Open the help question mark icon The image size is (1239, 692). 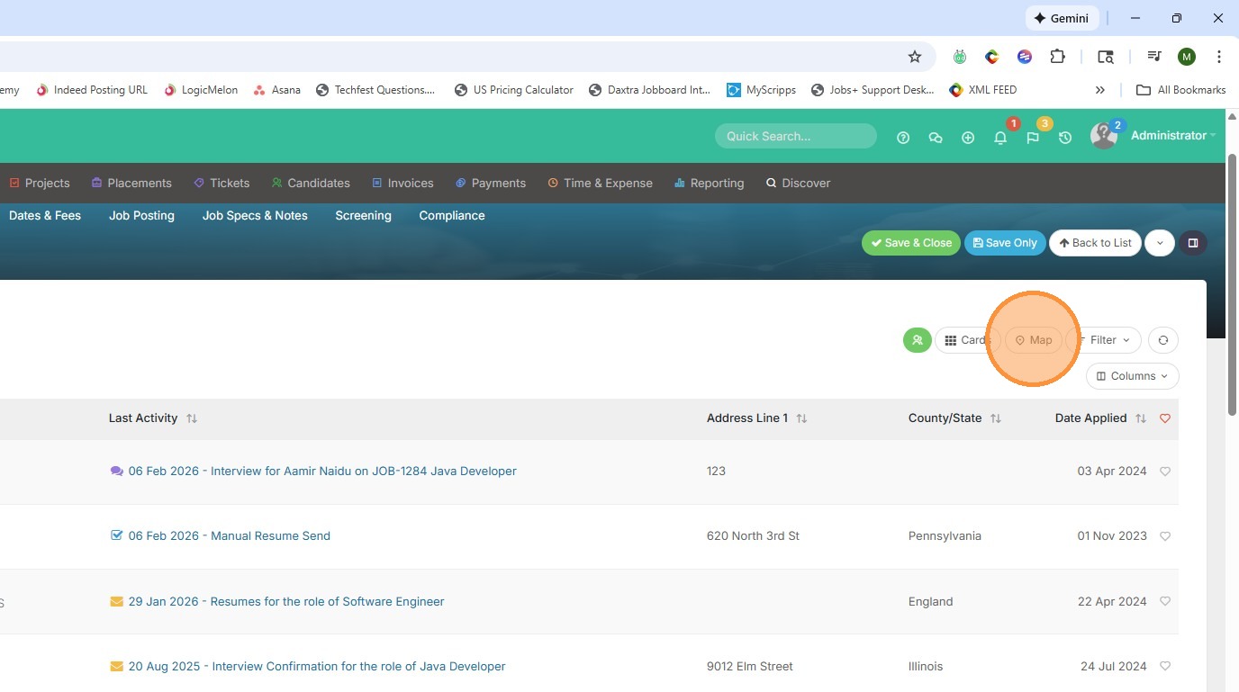pyautogui.click(x=903, y=138)
